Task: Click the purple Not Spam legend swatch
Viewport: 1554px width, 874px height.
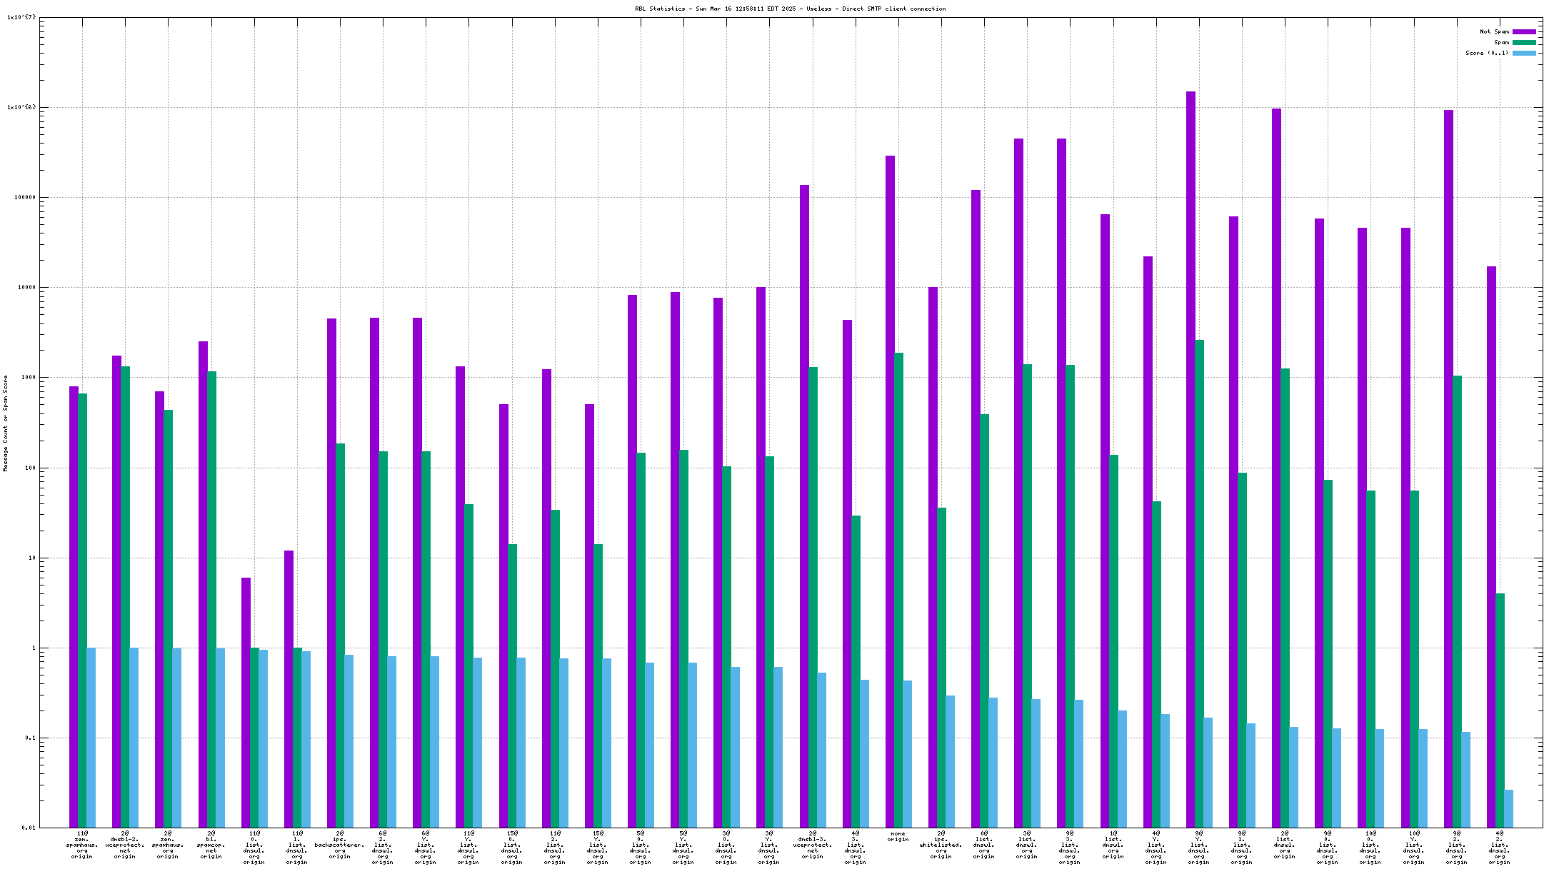Action: (1524, 31)
